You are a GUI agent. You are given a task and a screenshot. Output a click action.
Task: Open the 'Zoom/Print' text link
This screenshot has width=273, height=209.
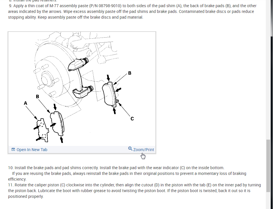(x=143, y=150)
